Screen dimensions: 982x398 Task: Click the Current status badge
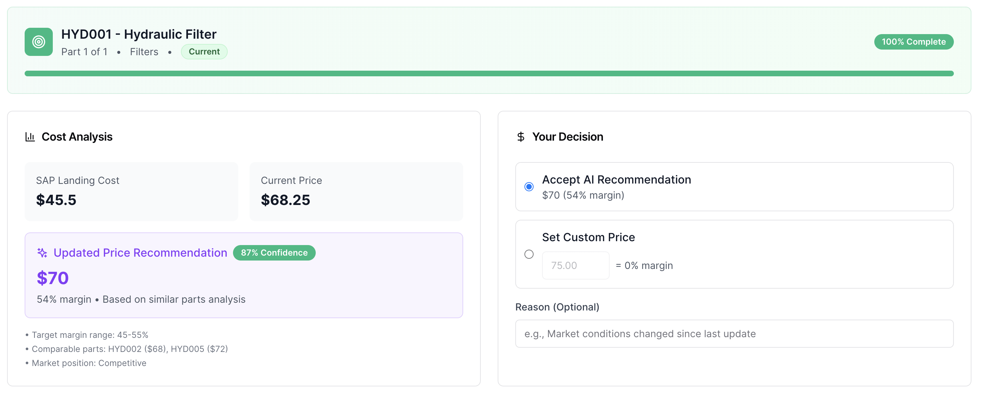point(204,52)
